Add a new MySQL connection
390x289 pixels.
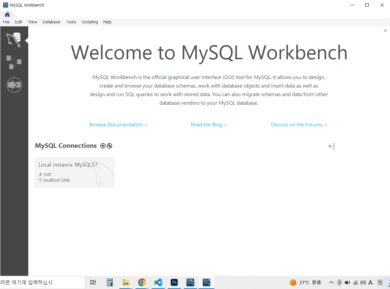click(103, 146)
